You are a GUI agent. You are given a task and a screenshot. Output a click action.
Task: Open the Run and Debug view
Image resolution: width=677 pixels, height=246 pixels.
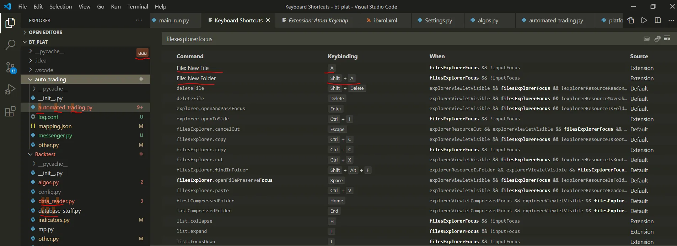pos(10,89)
